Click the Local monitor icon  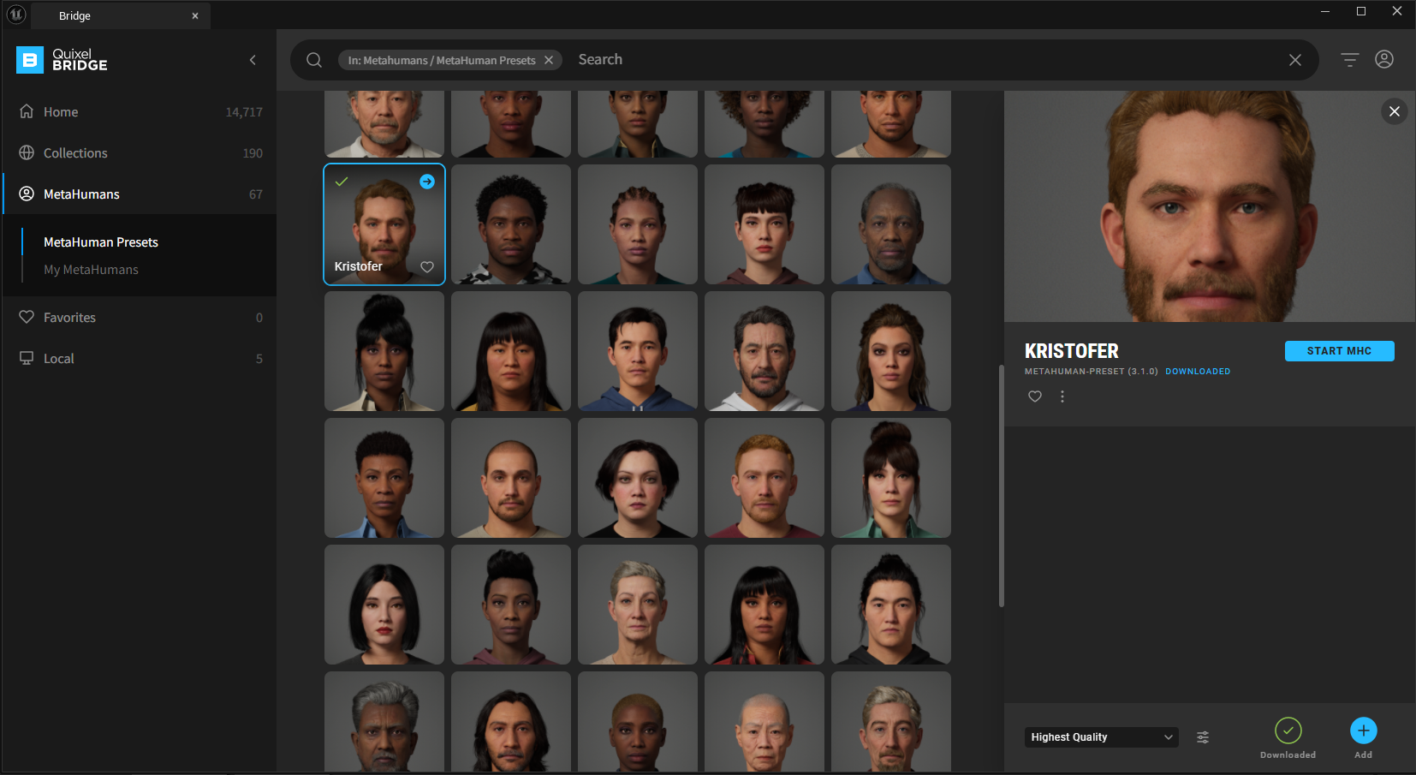pyautogui.click(x=27, y=358)
